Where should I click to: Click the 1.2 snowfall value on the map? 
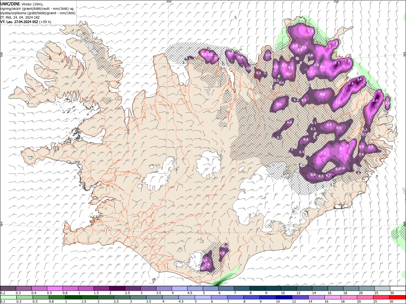tap(336, 43)
